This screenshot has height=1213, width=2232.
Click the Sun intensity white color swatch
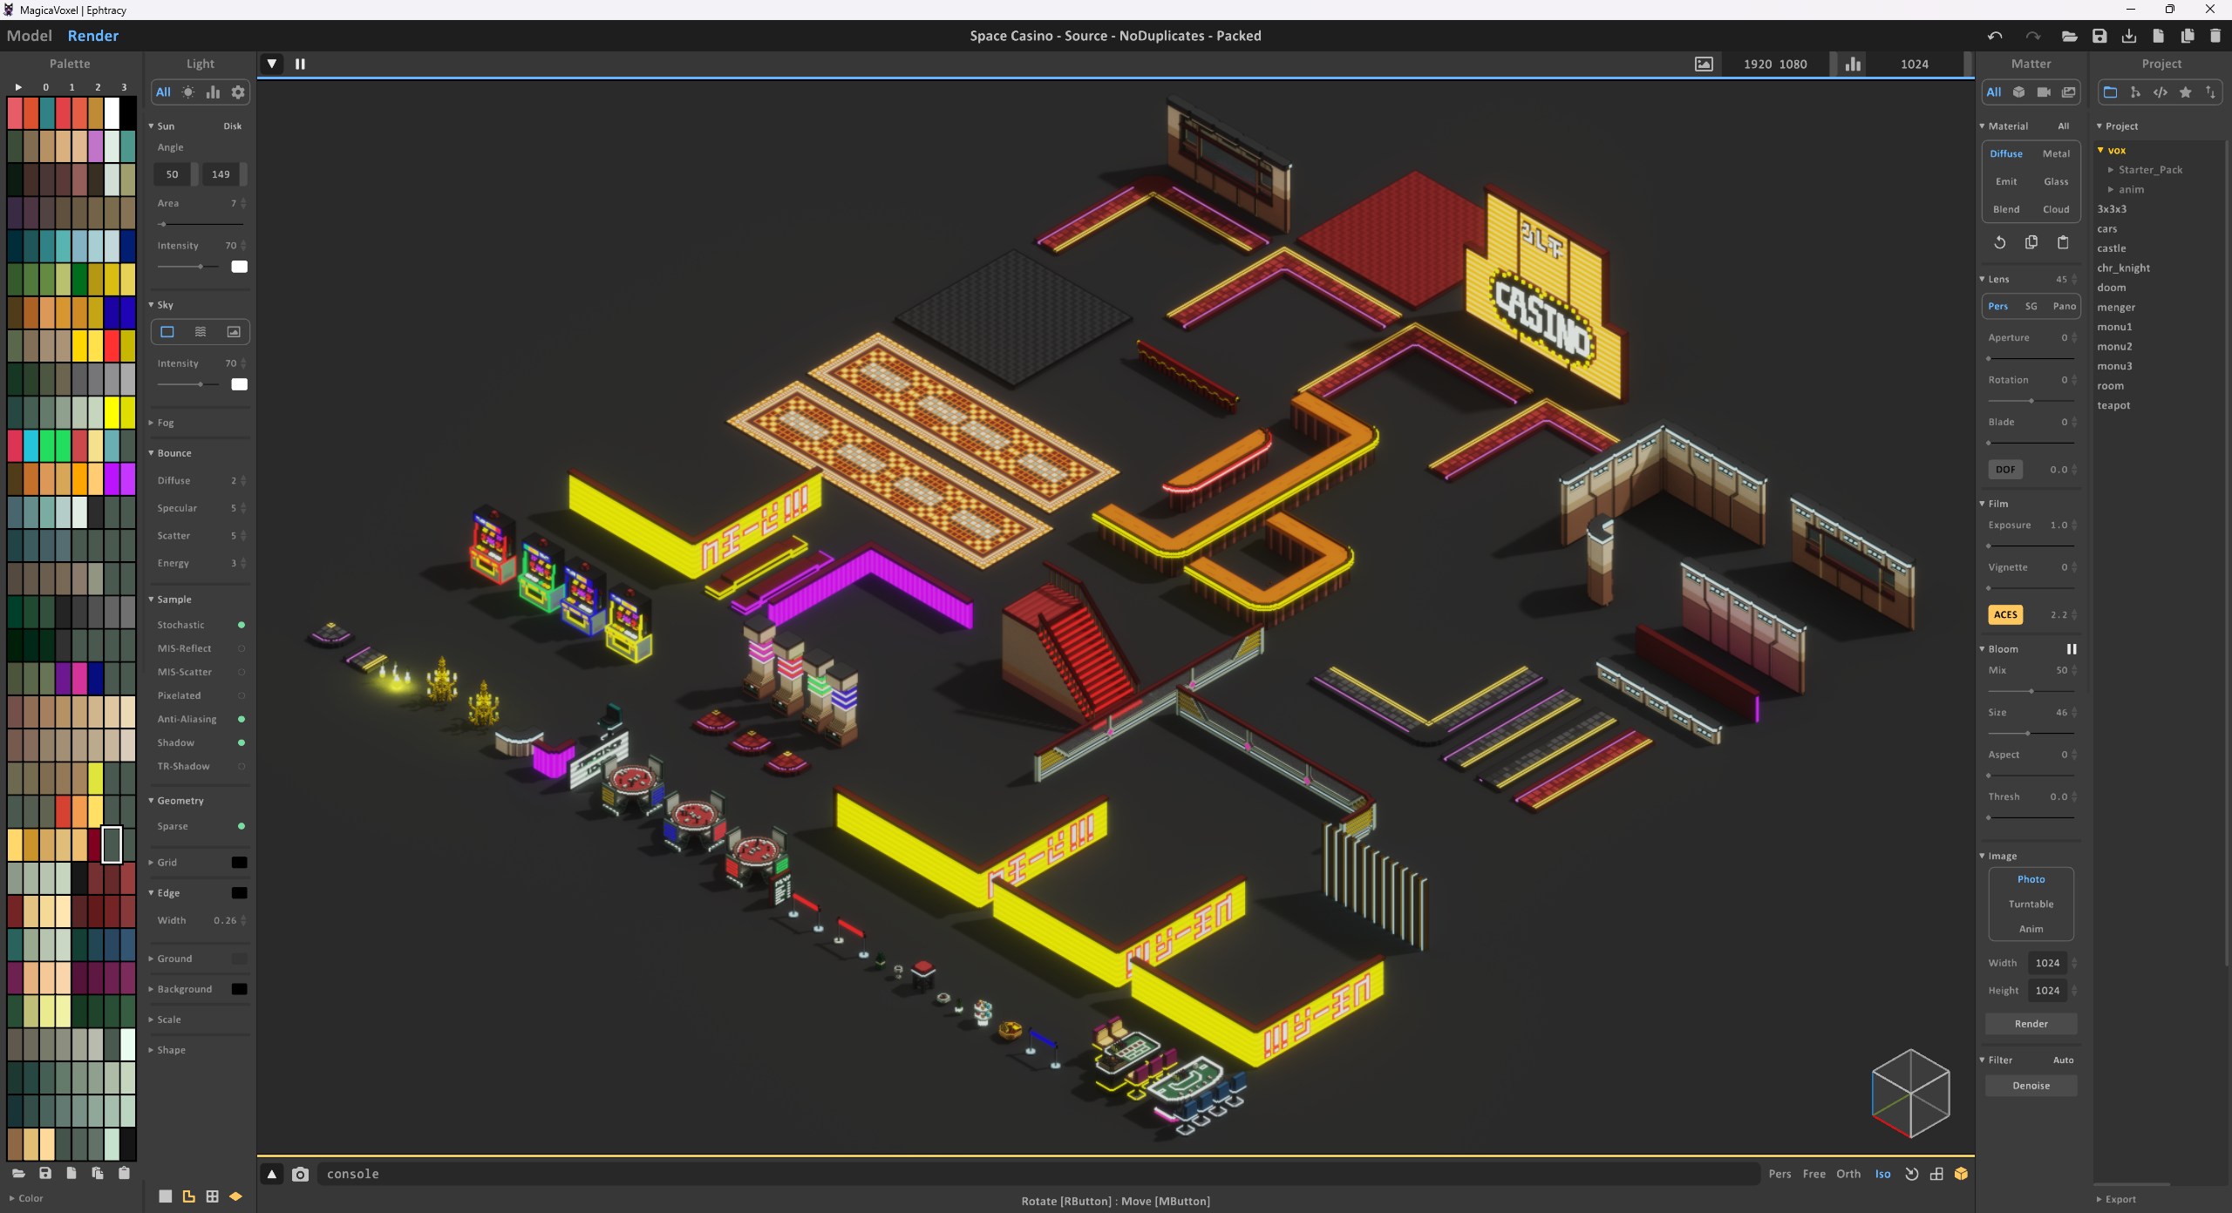tap(239, 267)
